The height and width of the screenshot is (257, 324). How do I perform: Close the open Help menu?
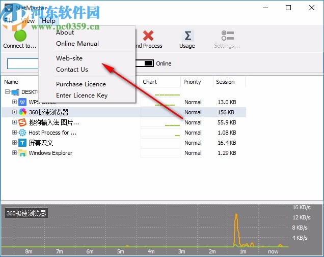pos(48,21)
